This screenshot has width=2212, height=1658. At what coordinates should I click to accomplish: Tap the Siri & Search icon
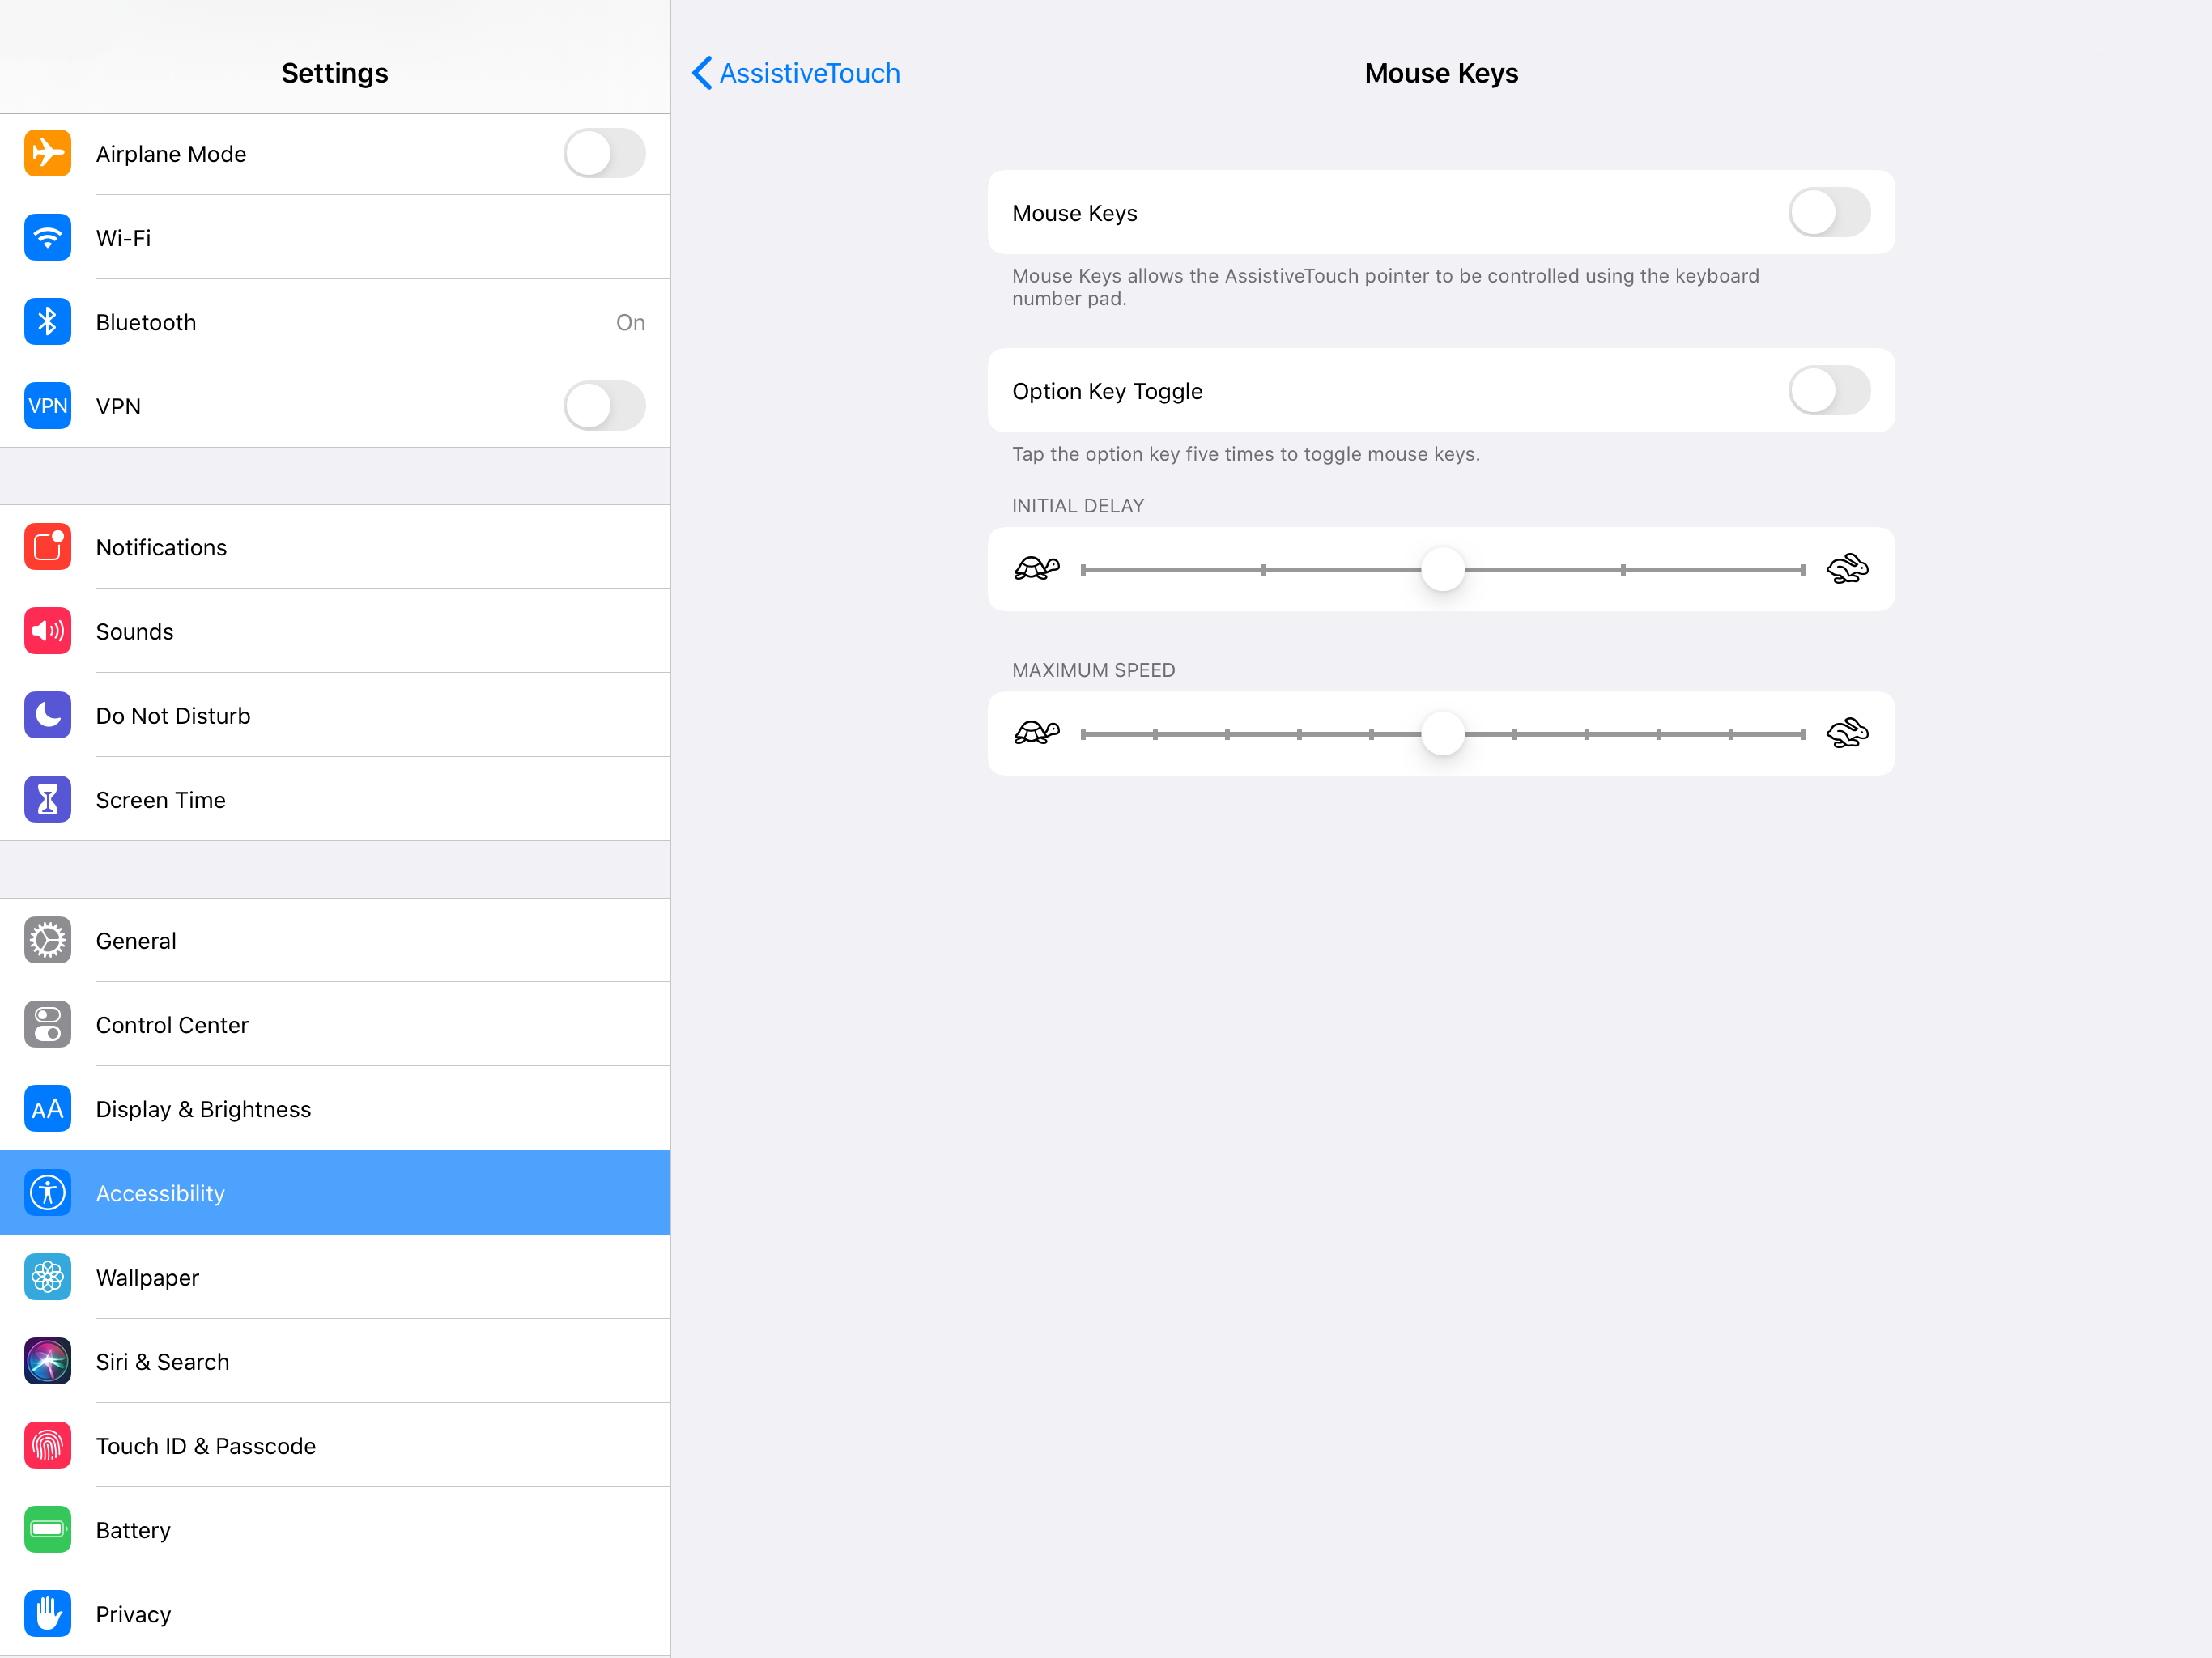47,1361
